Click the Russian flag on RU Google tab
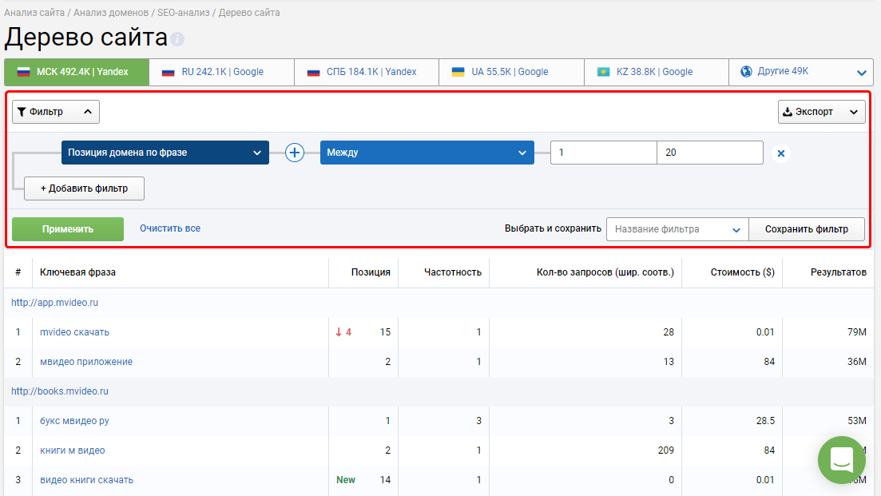 click(x=168, y=73)
